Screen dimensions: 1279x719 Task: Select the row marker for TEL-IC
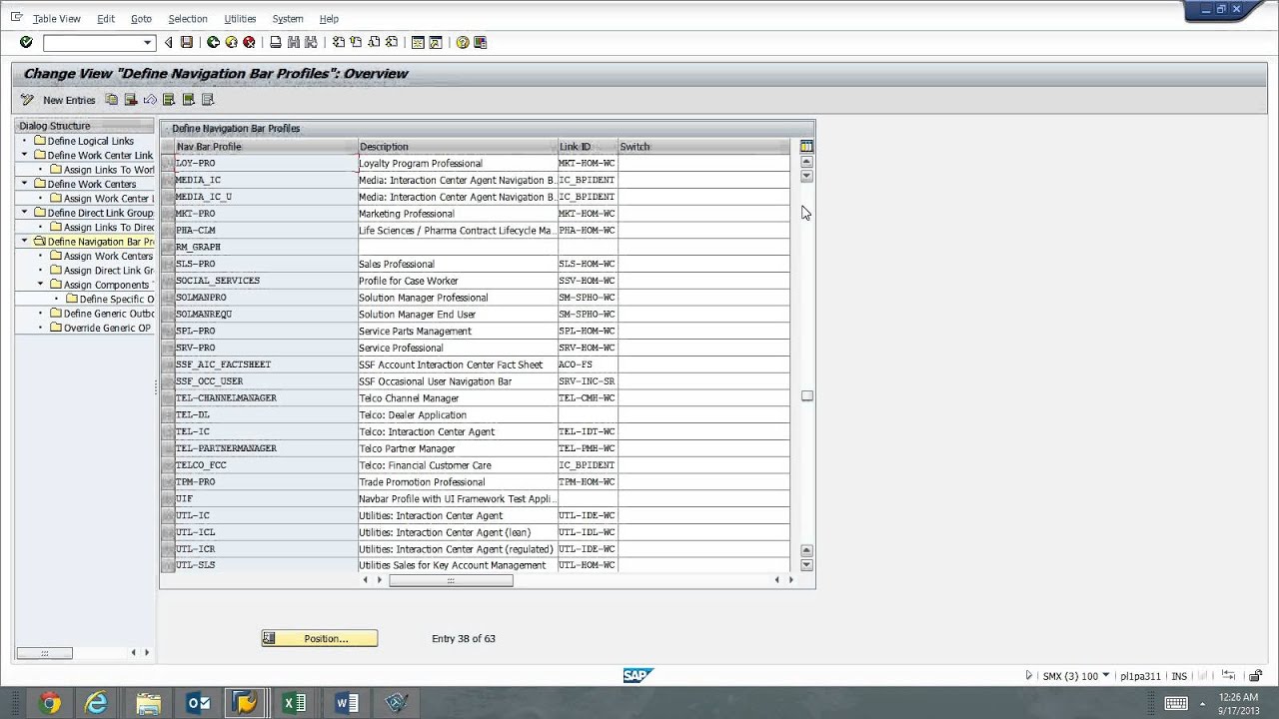(x=167, y=431)
